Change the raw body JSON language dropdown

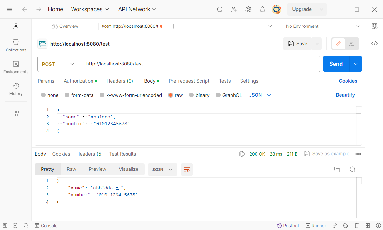260,95
